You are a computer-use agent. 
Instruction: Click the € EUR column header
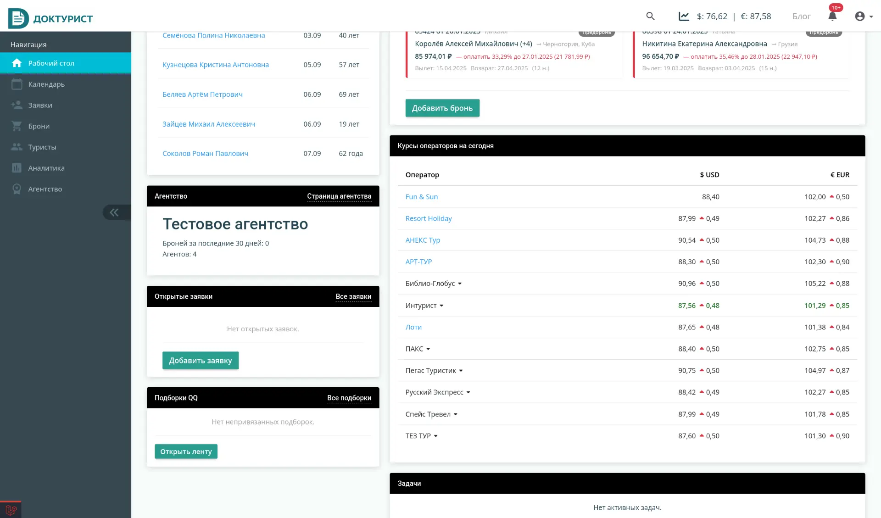coord(840,175)
